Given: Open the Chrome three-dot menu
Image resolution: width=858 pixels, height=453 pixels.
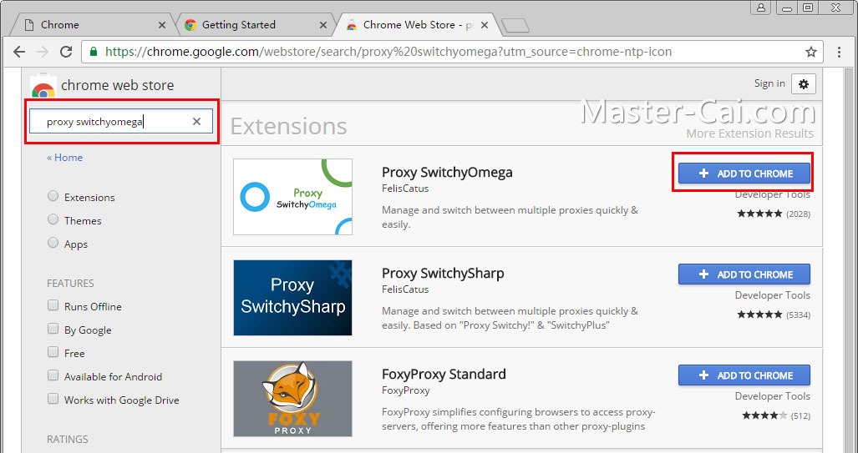Looking at the screenshot, I should click(x=839, y=52).
